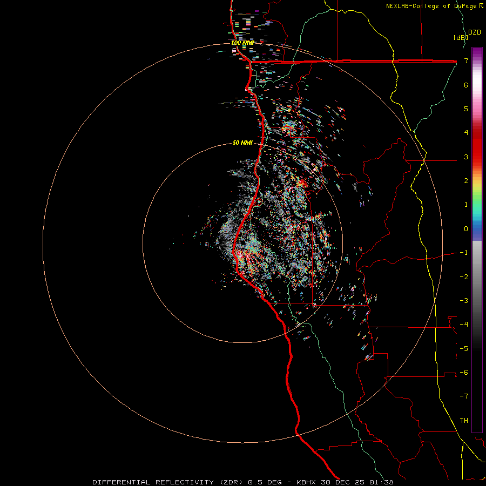Click the "4" value on the color scale

click(466, 133)
